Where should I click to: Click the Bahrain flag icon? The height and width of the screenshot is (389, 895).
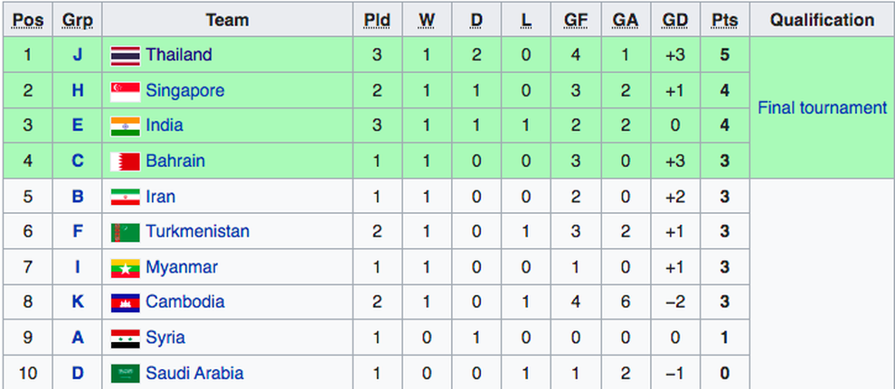point(125,162)
